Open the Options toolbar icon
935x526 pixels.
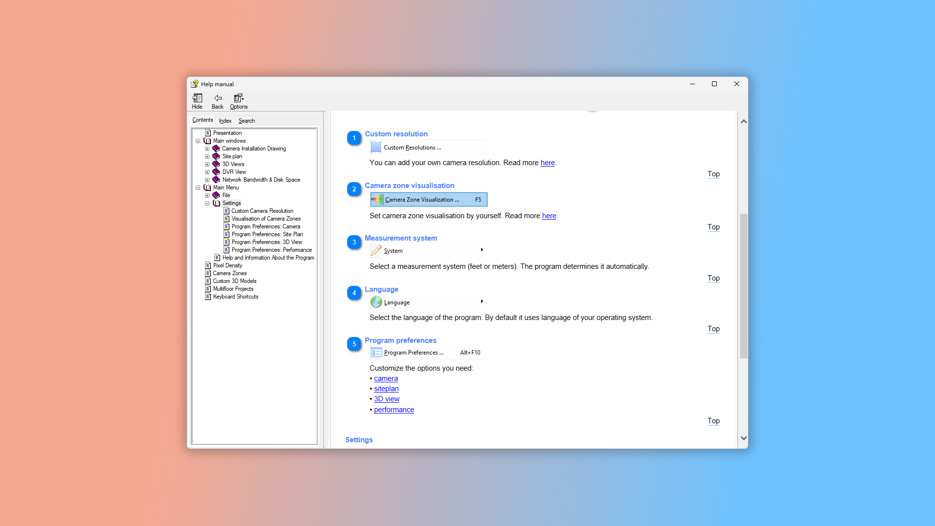[239, 98]
